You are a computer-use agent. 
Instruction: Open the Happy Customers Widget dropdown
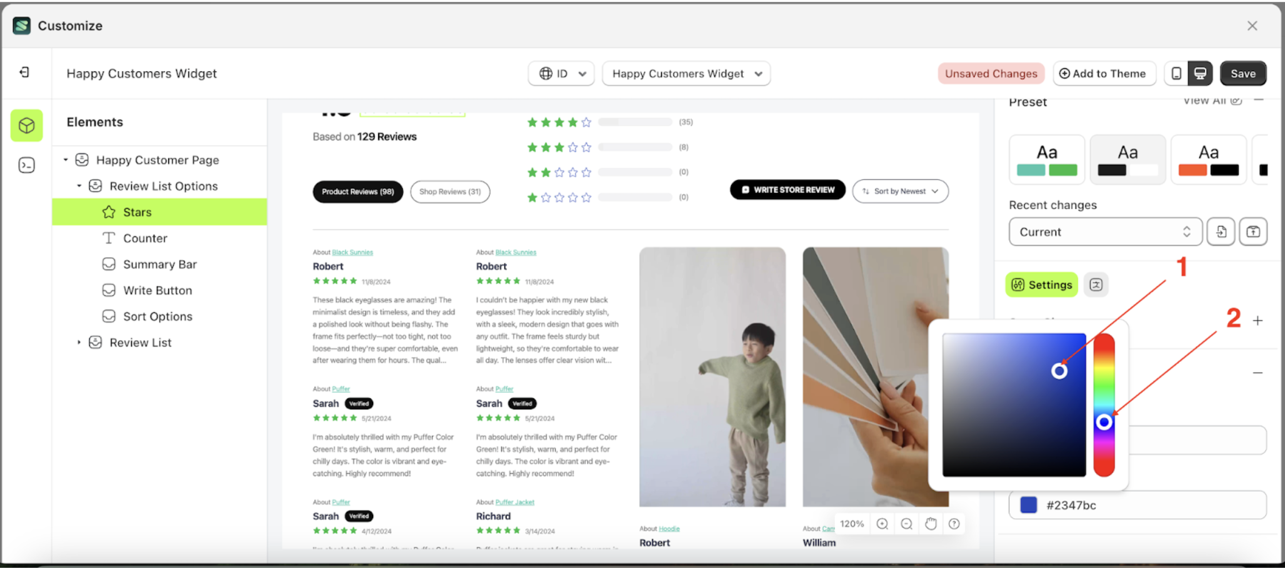pos(686,73)
